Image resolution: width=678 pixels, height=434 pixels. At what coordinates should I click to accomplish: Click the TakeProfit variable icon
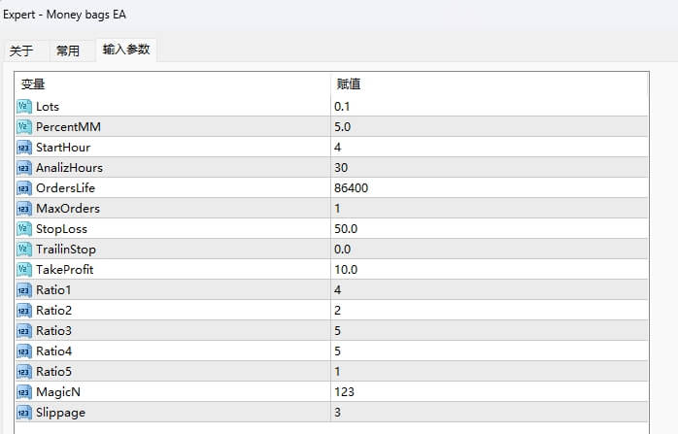[24, 269]
